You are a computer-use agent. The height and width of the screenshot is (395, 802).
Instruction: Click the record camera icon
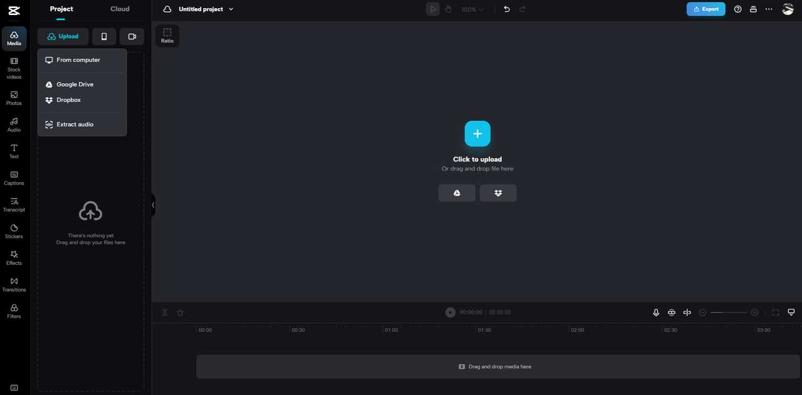click(132, 36)
